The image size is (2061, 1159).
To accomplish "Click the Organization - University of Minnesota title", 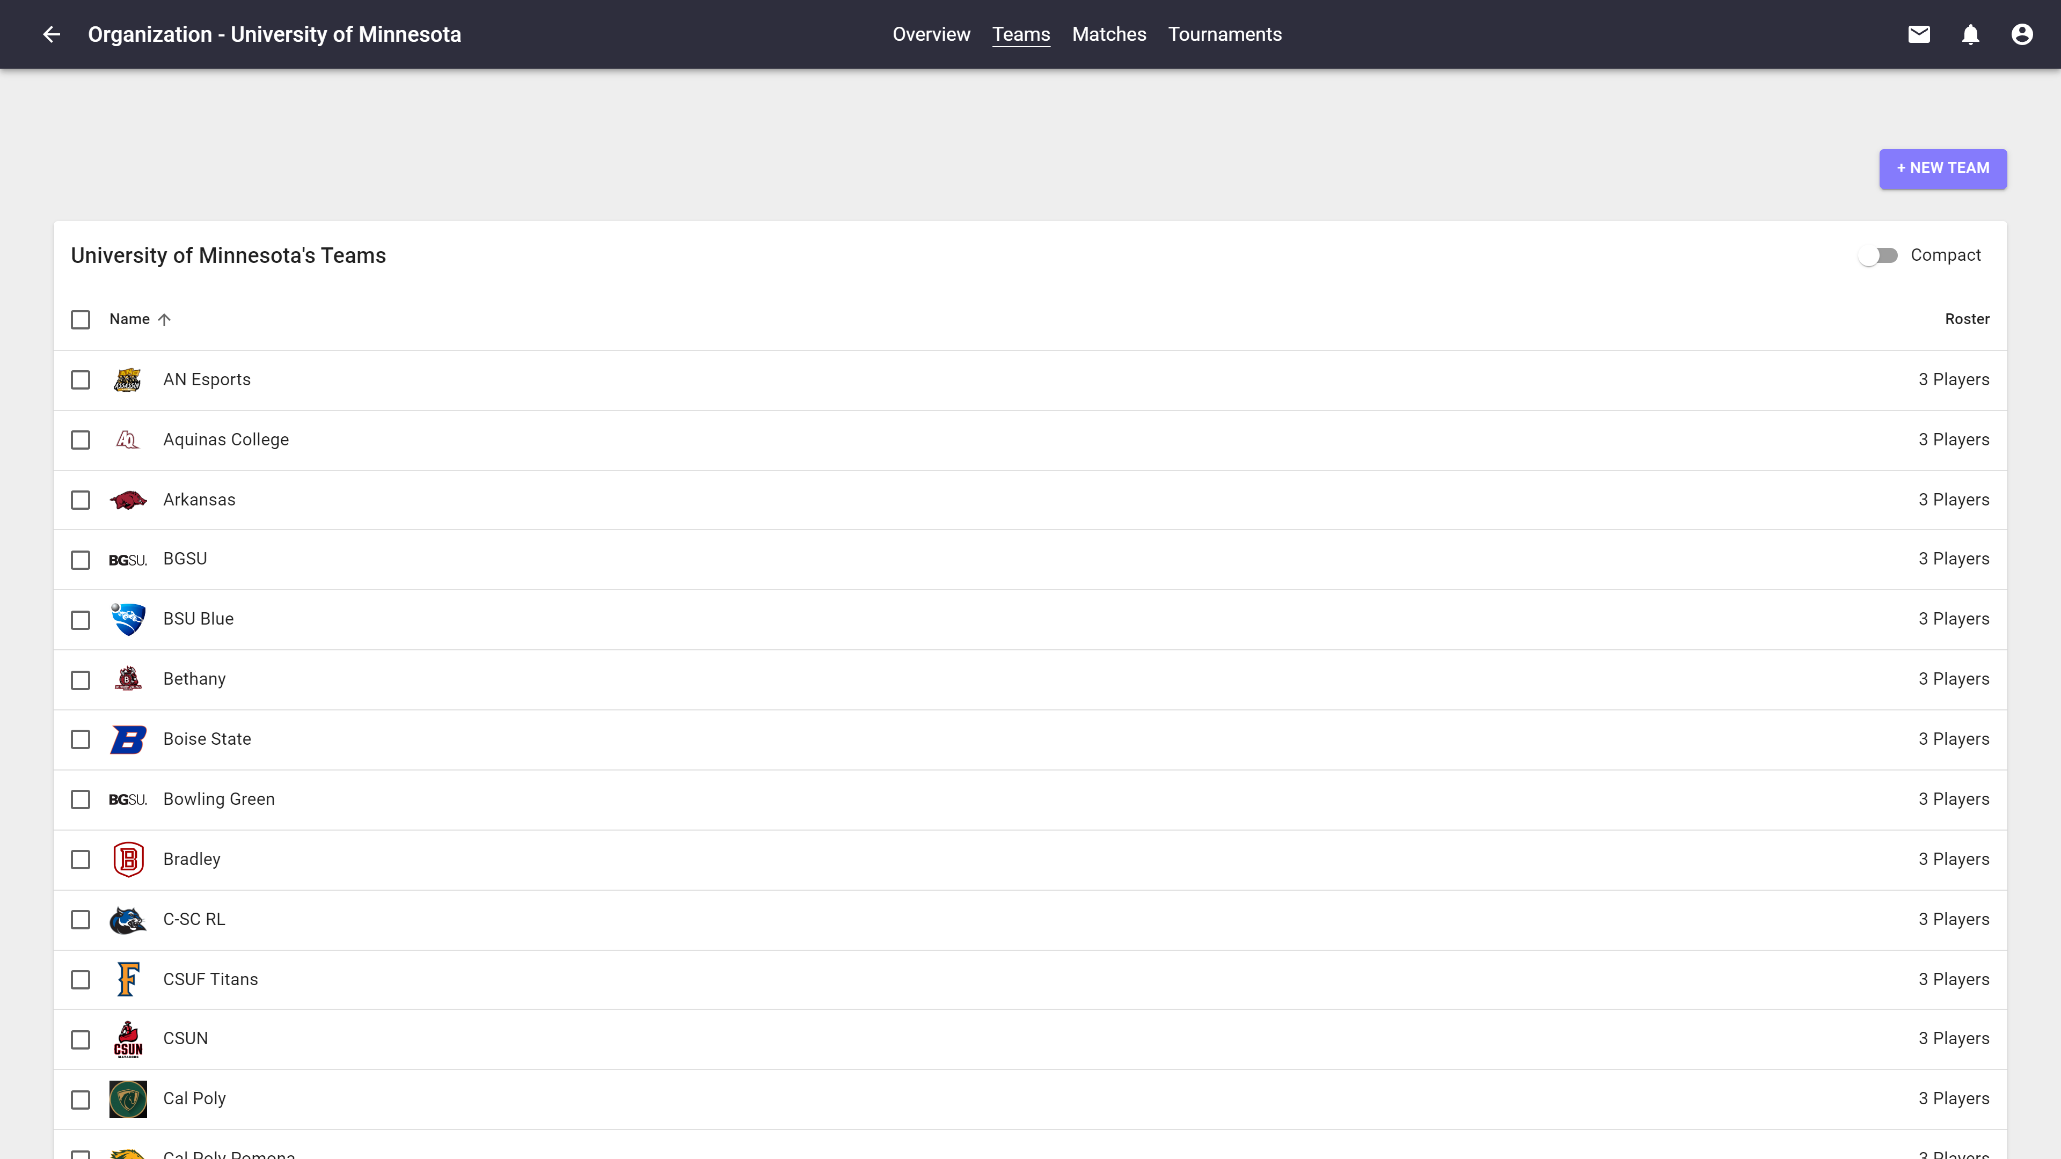I will coord(274,34).
